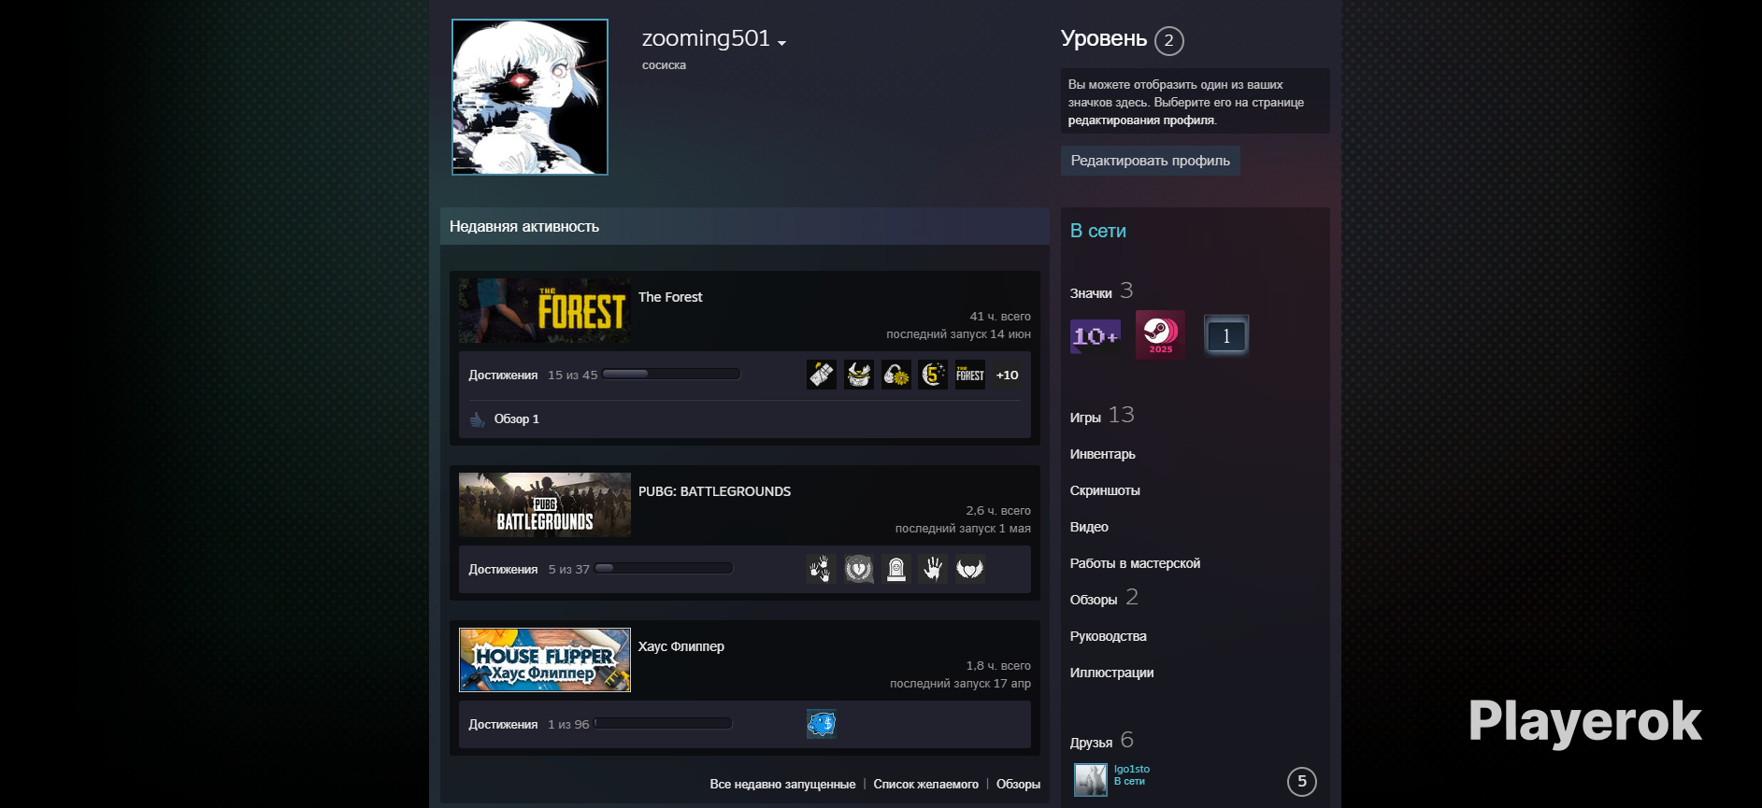Open the Друзья 6 friends list
The width and height of the screenshot is (1762, 808).
tap(1102, 741)
